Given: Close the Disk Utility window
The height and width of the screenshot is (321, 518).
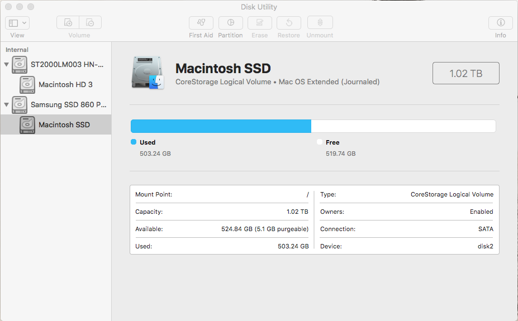Looking at the screenshot, I should point(8,7).
